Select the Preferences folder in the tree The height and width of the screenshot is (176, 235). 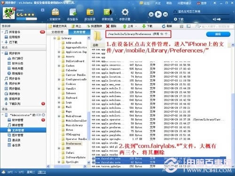click(73, 144)
